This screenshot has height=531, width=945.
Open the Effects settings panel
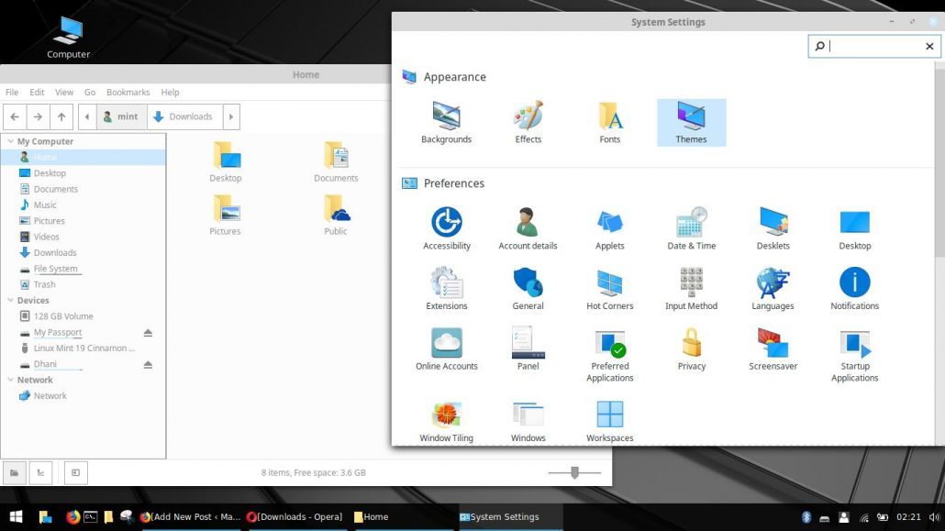[x=528, y=119]
